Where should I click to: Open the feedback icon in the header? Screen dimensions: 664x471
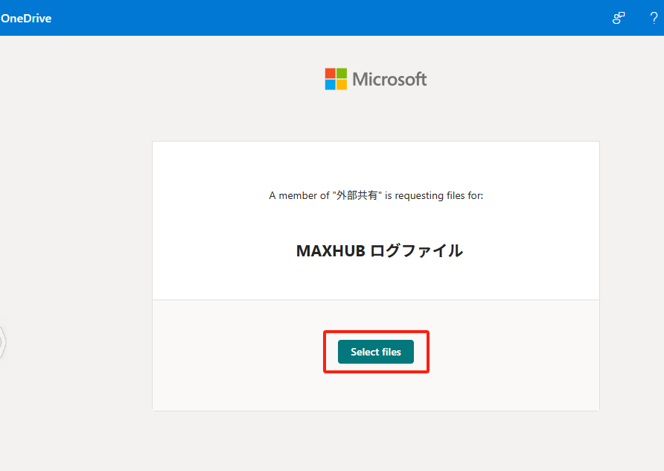tap(619, 18)
